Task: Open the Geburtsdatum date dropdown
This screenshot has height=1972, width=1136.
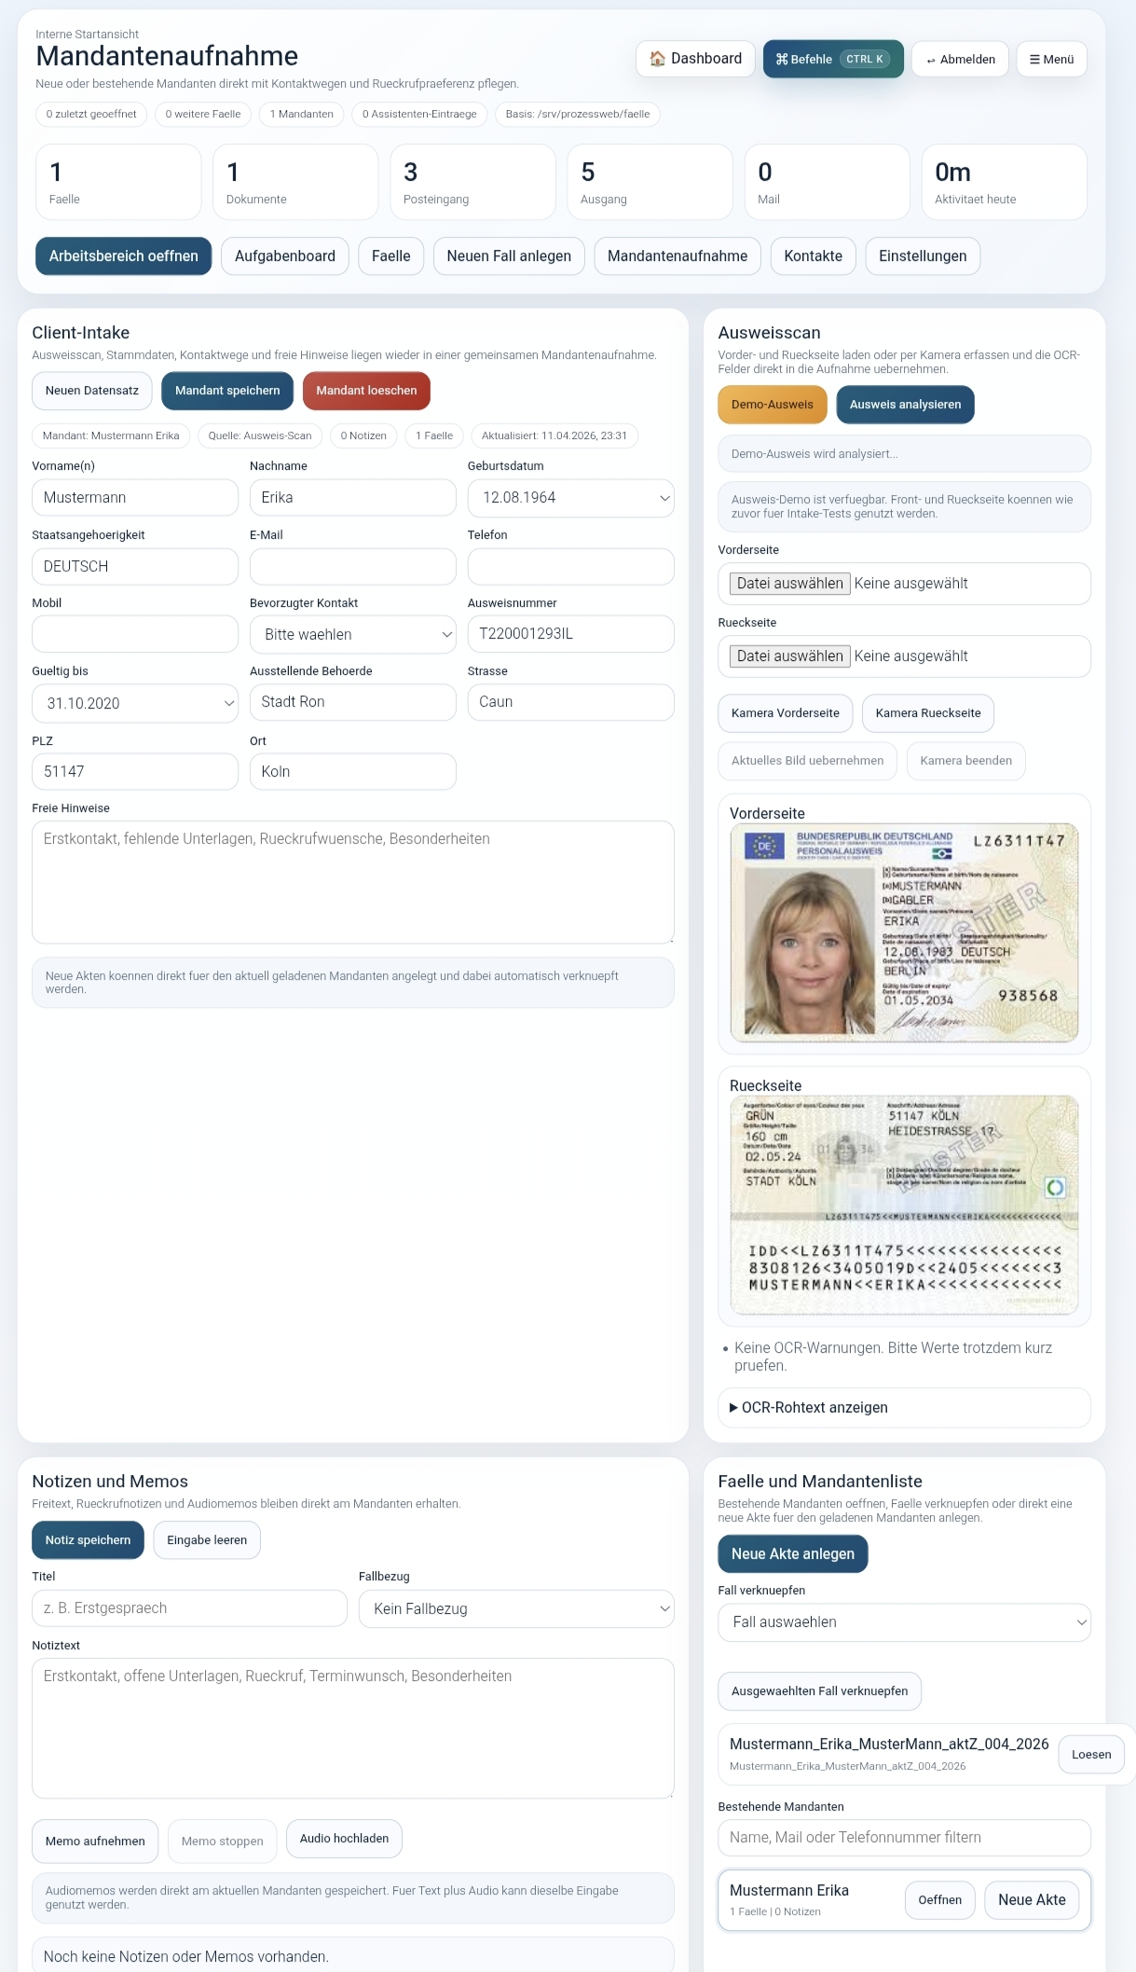Action: click(x=570, y=498)
